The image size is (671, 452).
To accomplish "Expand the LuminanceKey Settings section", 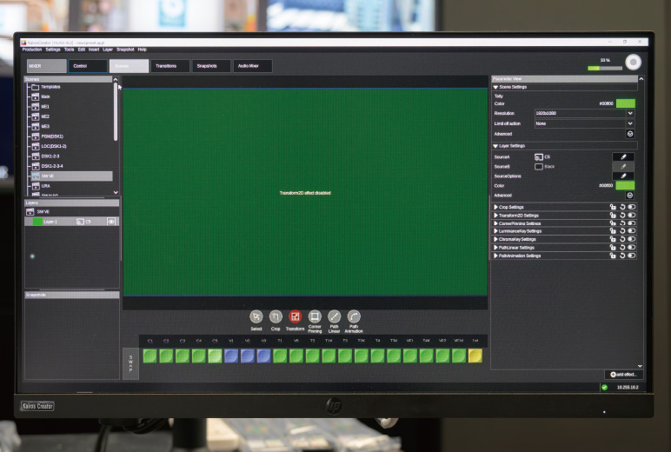I will (x=495, y=231).
